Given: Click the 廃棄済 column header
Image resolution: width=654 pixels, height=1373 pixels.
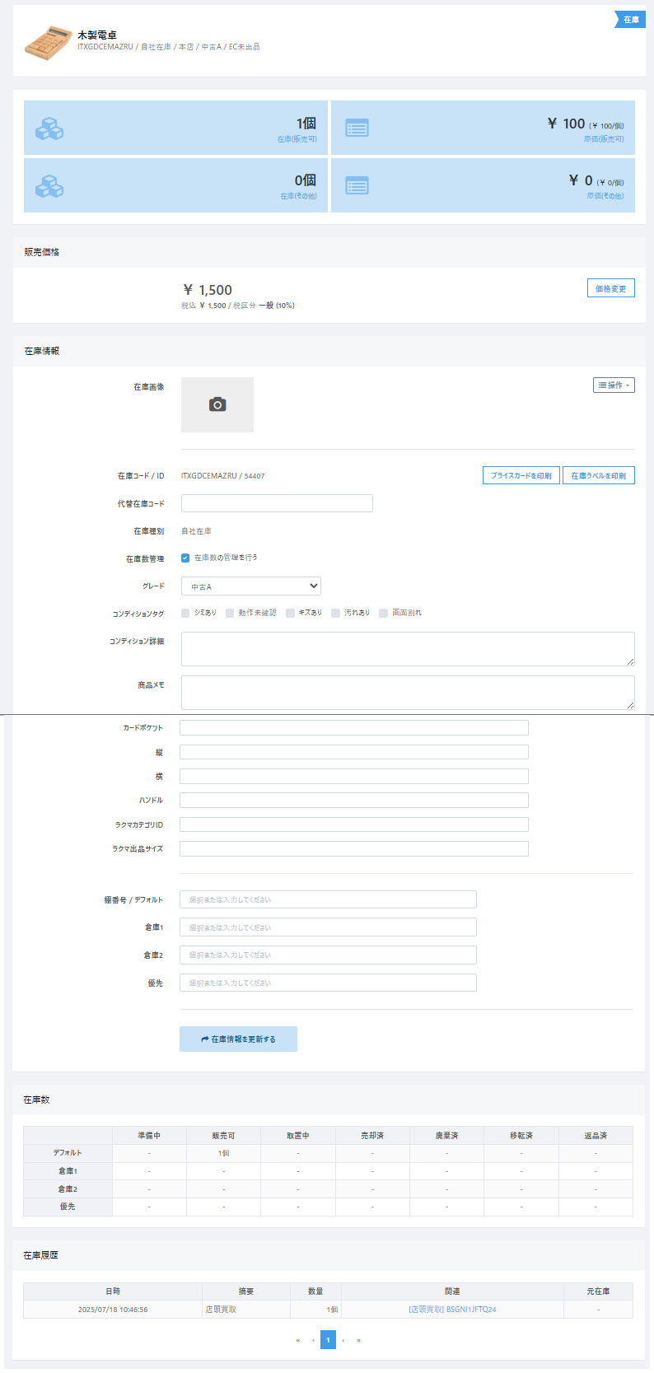Looking at the screenshot, I should click(447, 1136).
